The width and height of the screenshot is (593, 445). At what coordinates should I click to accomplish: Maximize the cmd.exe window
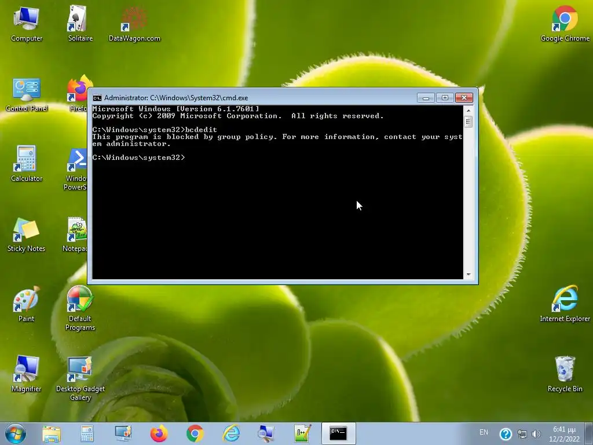pyautogui.click(x=445, y=97)
